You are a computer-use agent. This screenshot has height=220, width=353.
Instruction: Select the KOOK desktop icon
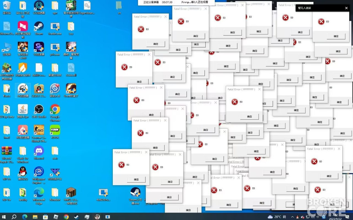click(x=55, y=132)
